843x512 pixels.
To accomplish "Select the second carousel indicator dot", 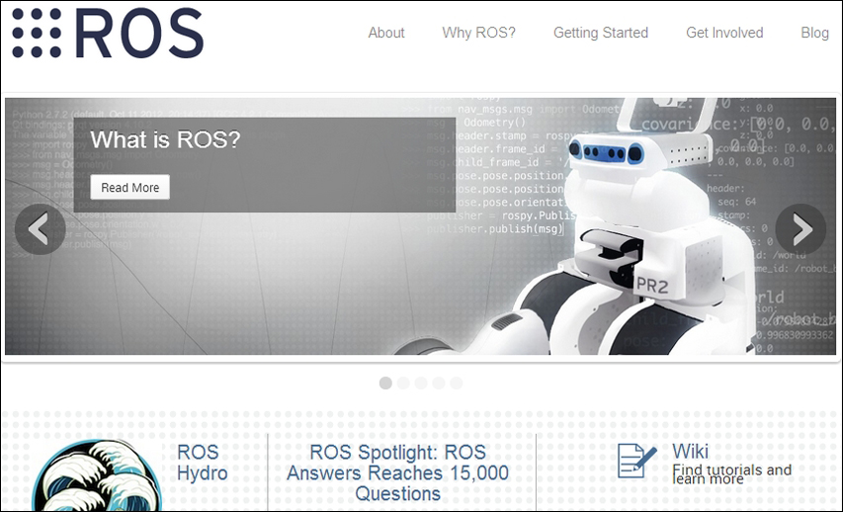I will tap(403, 383).
